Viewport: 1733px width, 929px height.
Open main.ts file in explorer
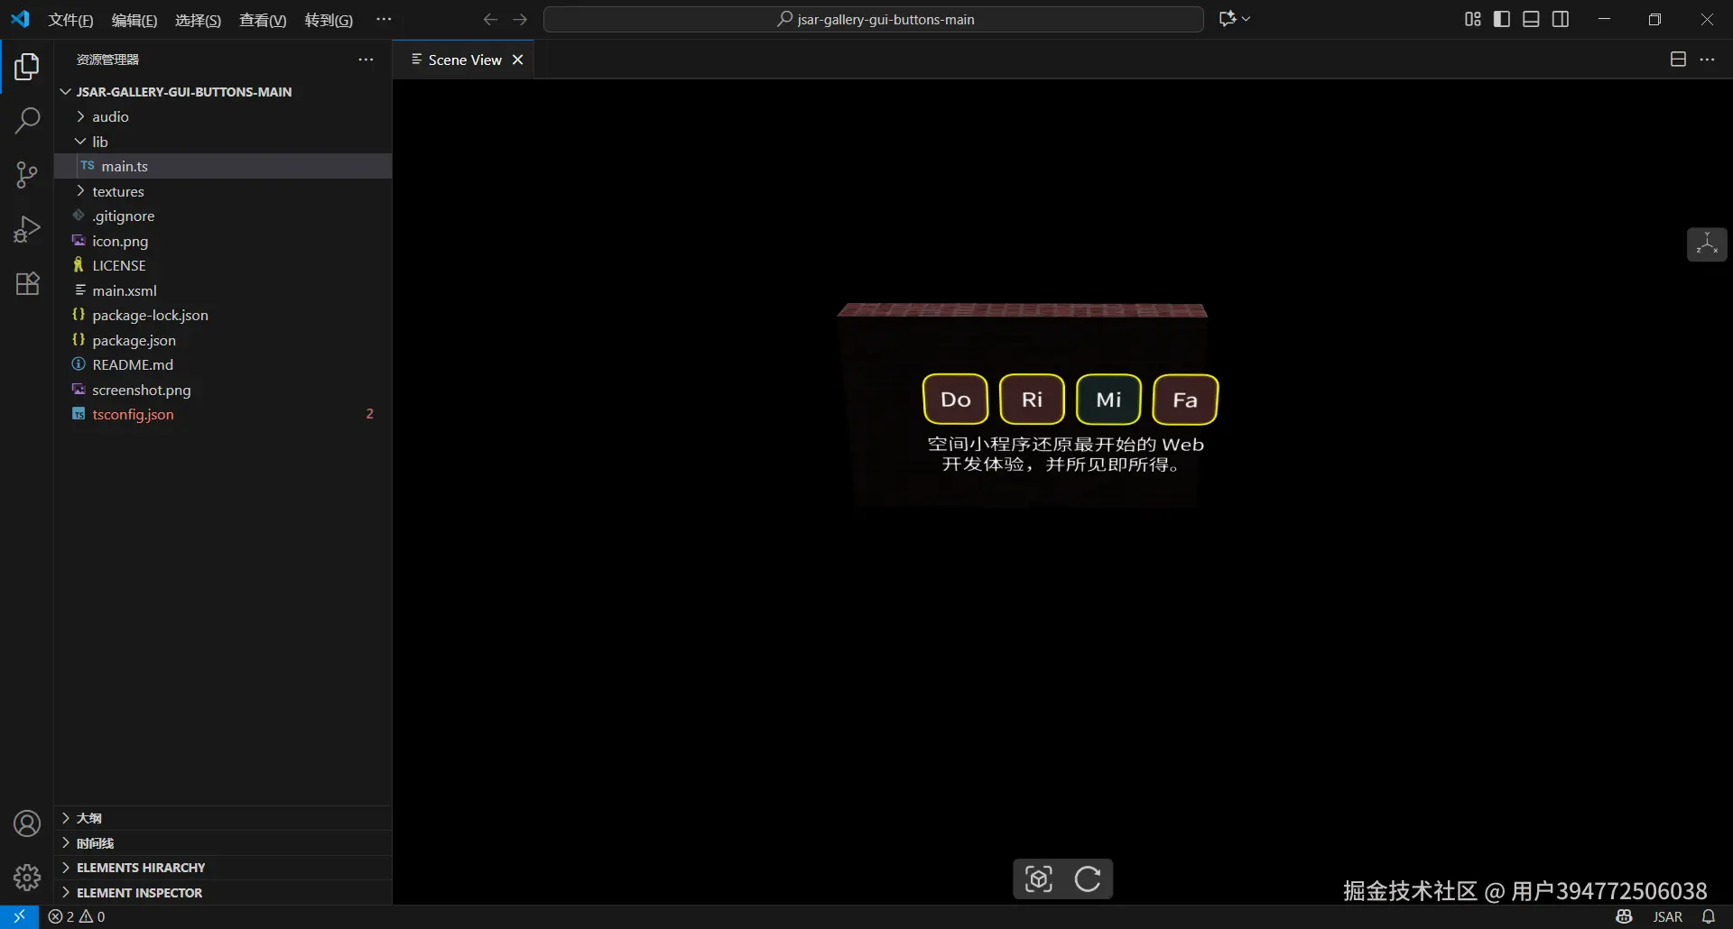223,166
